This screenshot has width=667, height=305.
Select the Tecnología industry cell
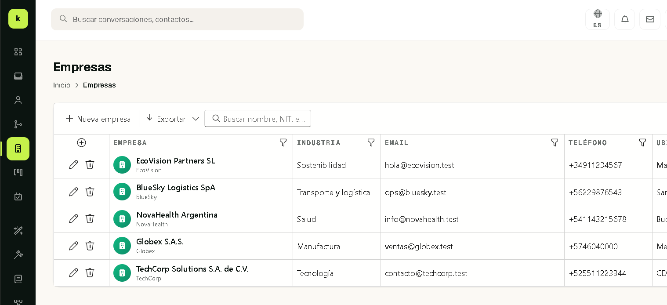(x=315, y=273)
